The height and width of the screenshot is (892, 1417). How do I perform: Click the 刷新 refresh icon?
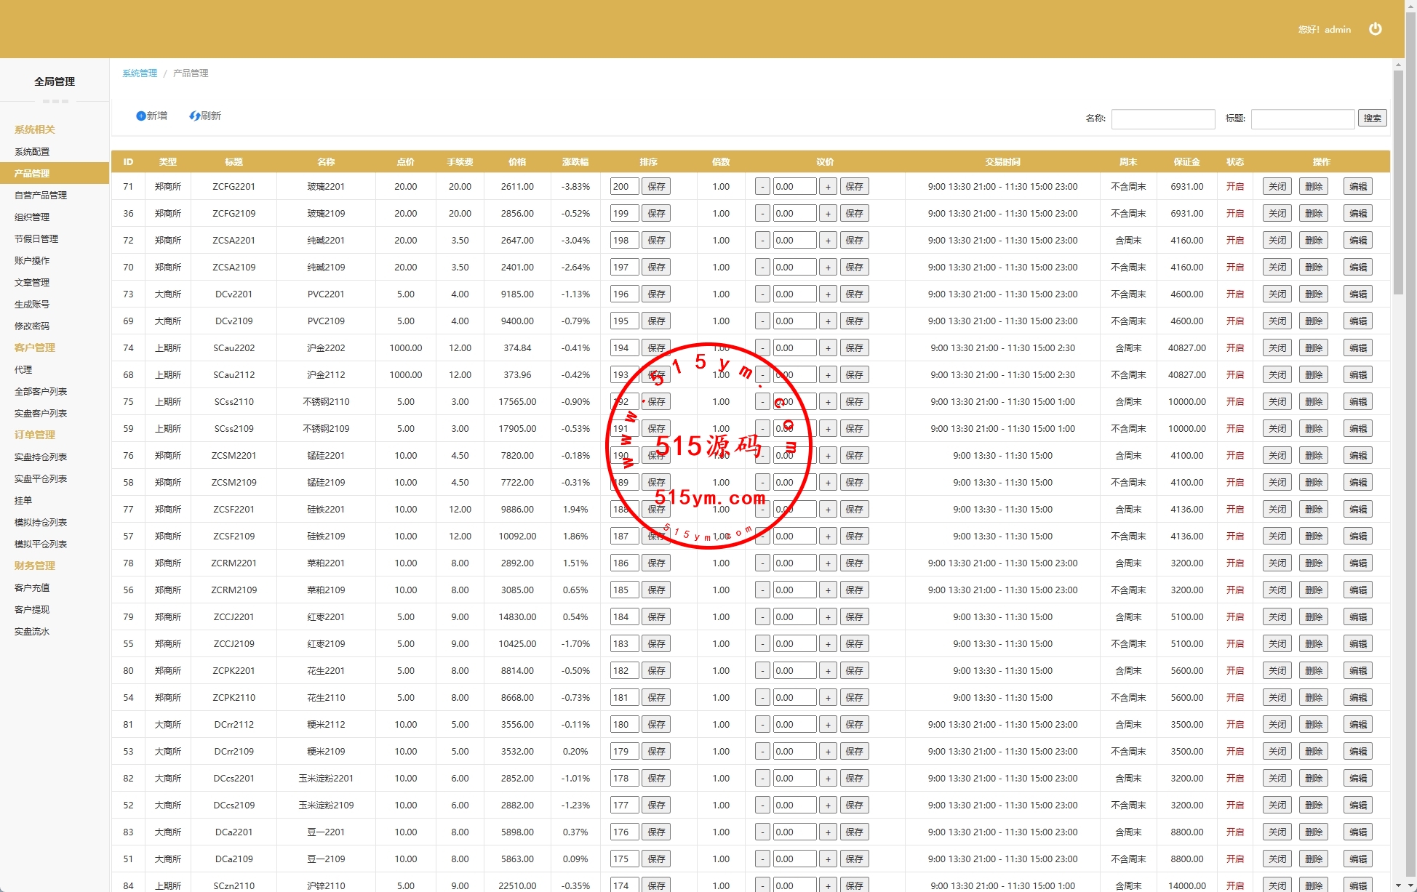[194, 116]
